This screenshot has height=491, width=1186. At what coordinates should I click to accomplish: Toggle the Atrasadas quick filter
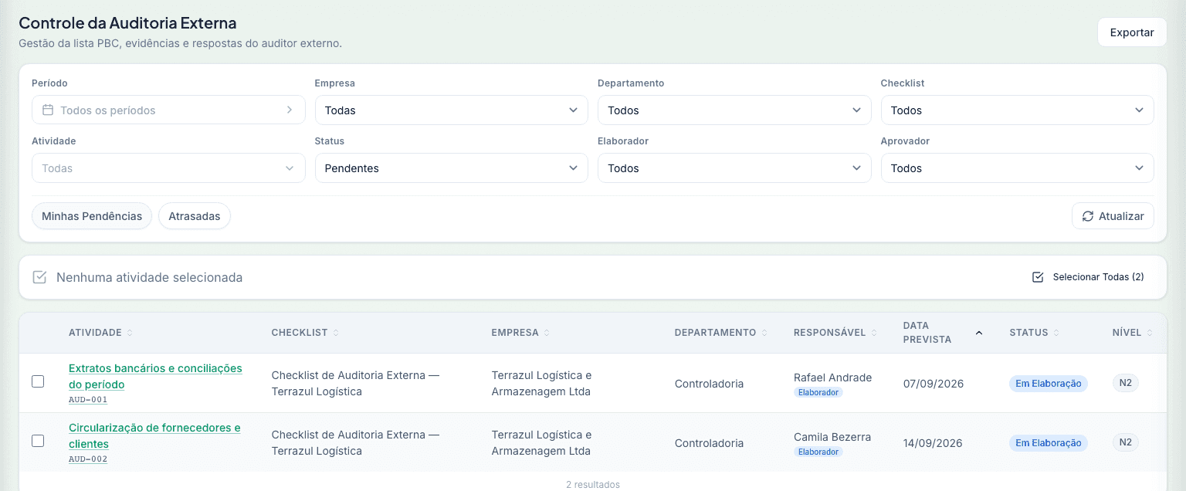(195, 216)
